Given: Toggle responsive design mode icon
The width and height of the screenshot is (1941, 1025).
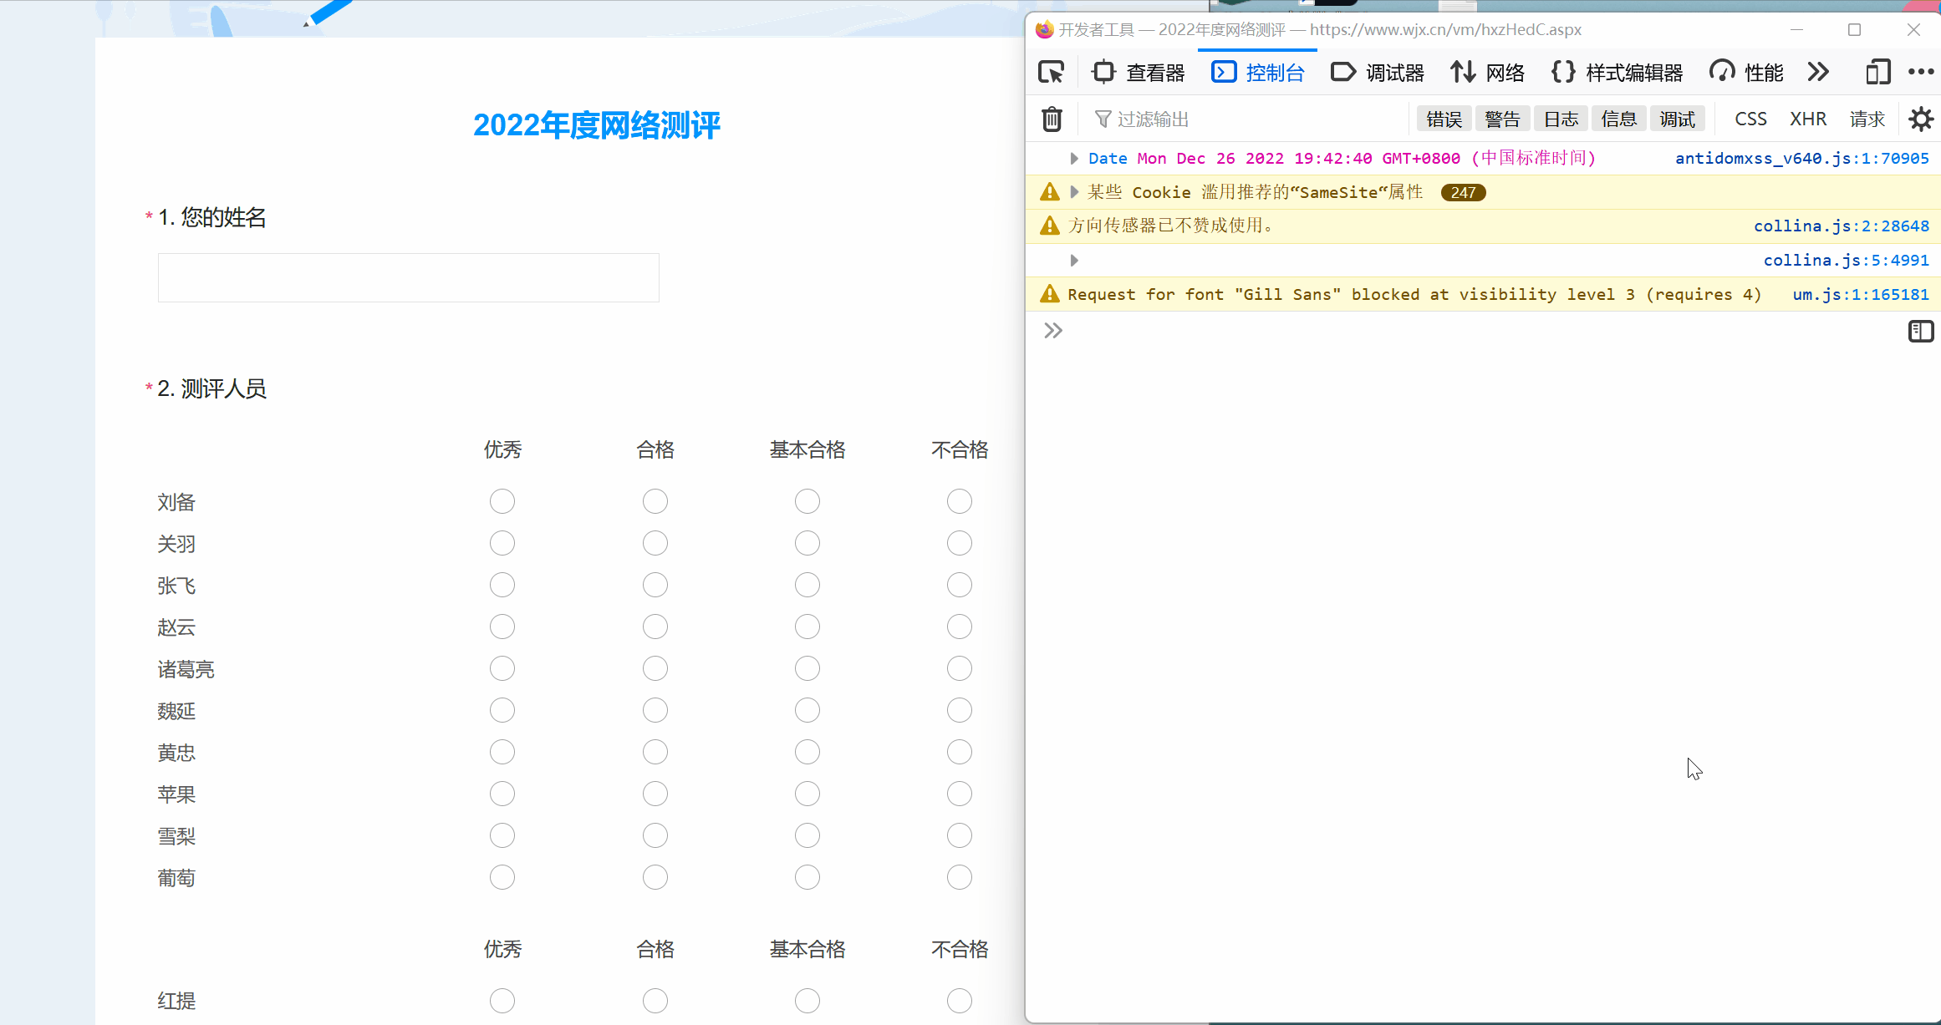Looking at the screenshot, I should click(x=1877, y=73).
